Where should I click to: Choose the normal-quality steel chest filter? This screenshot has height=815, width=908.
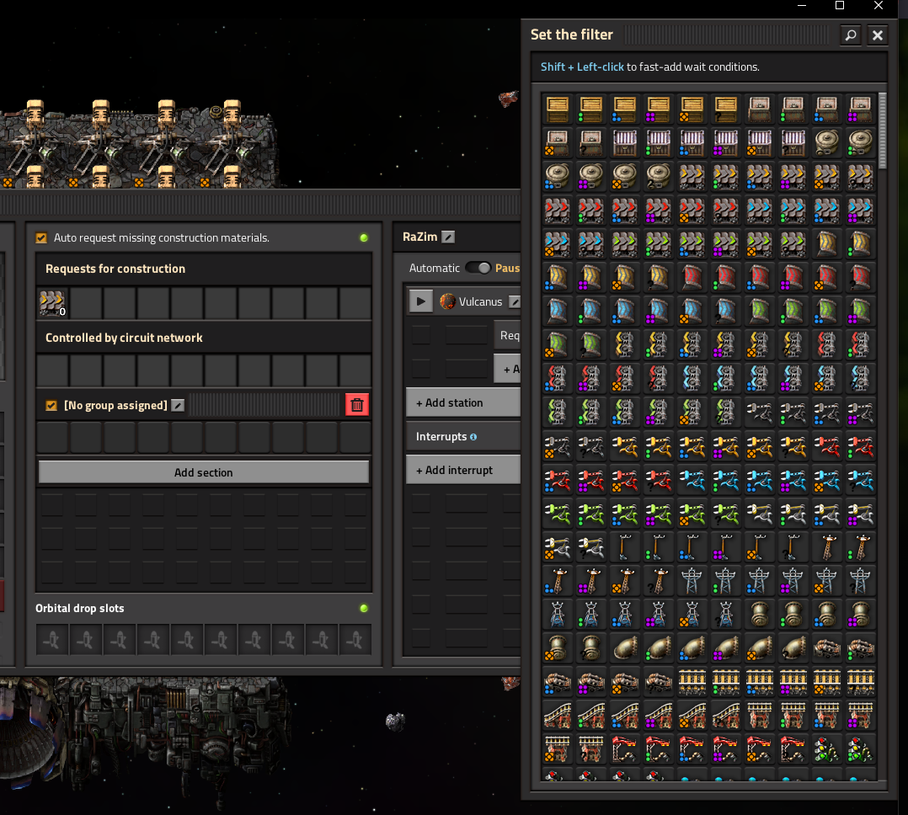point(624,142)
